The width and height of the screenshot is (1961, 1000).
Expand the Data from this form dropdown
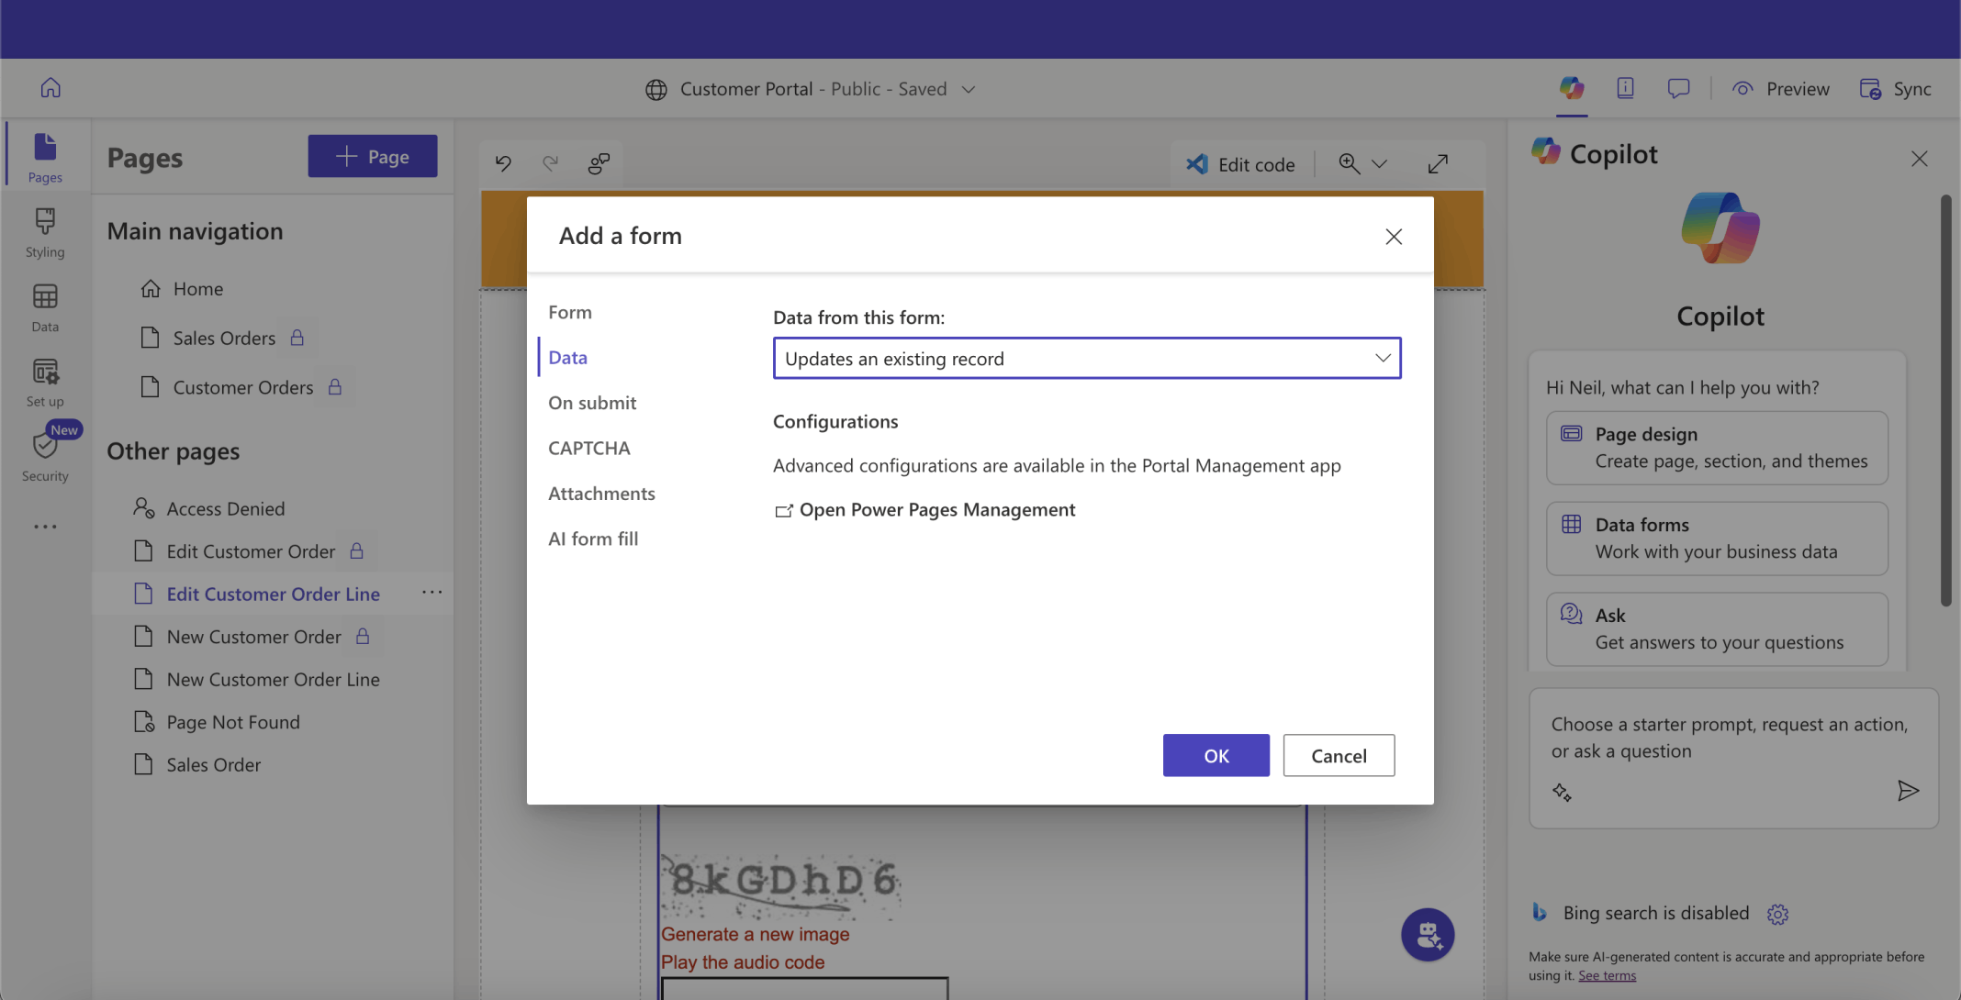(x=1087, y=358)
